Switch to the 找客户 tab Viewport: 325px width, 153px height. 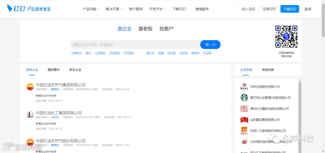tap(166, 29)
